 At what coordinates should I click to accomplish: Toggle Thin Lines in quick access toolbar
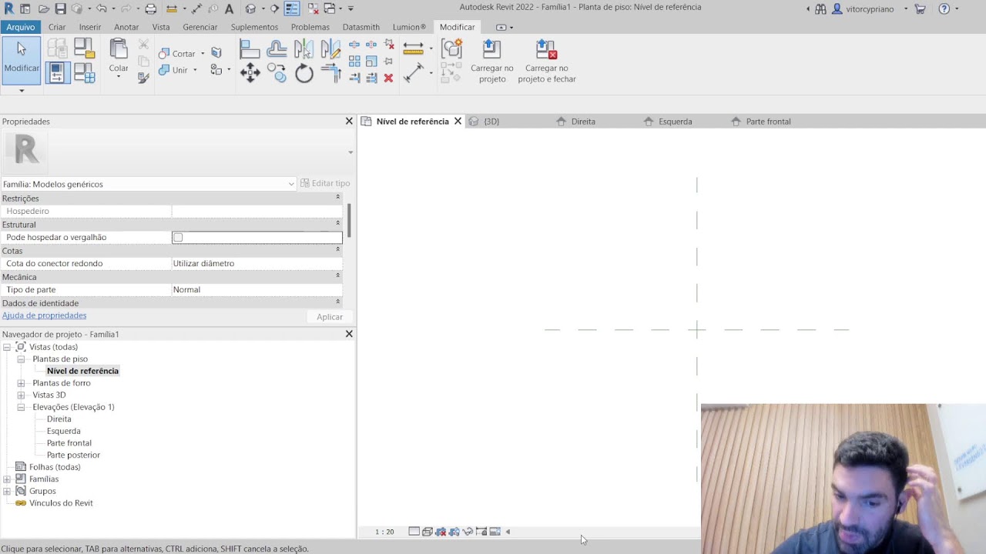(x=292, y=8)
